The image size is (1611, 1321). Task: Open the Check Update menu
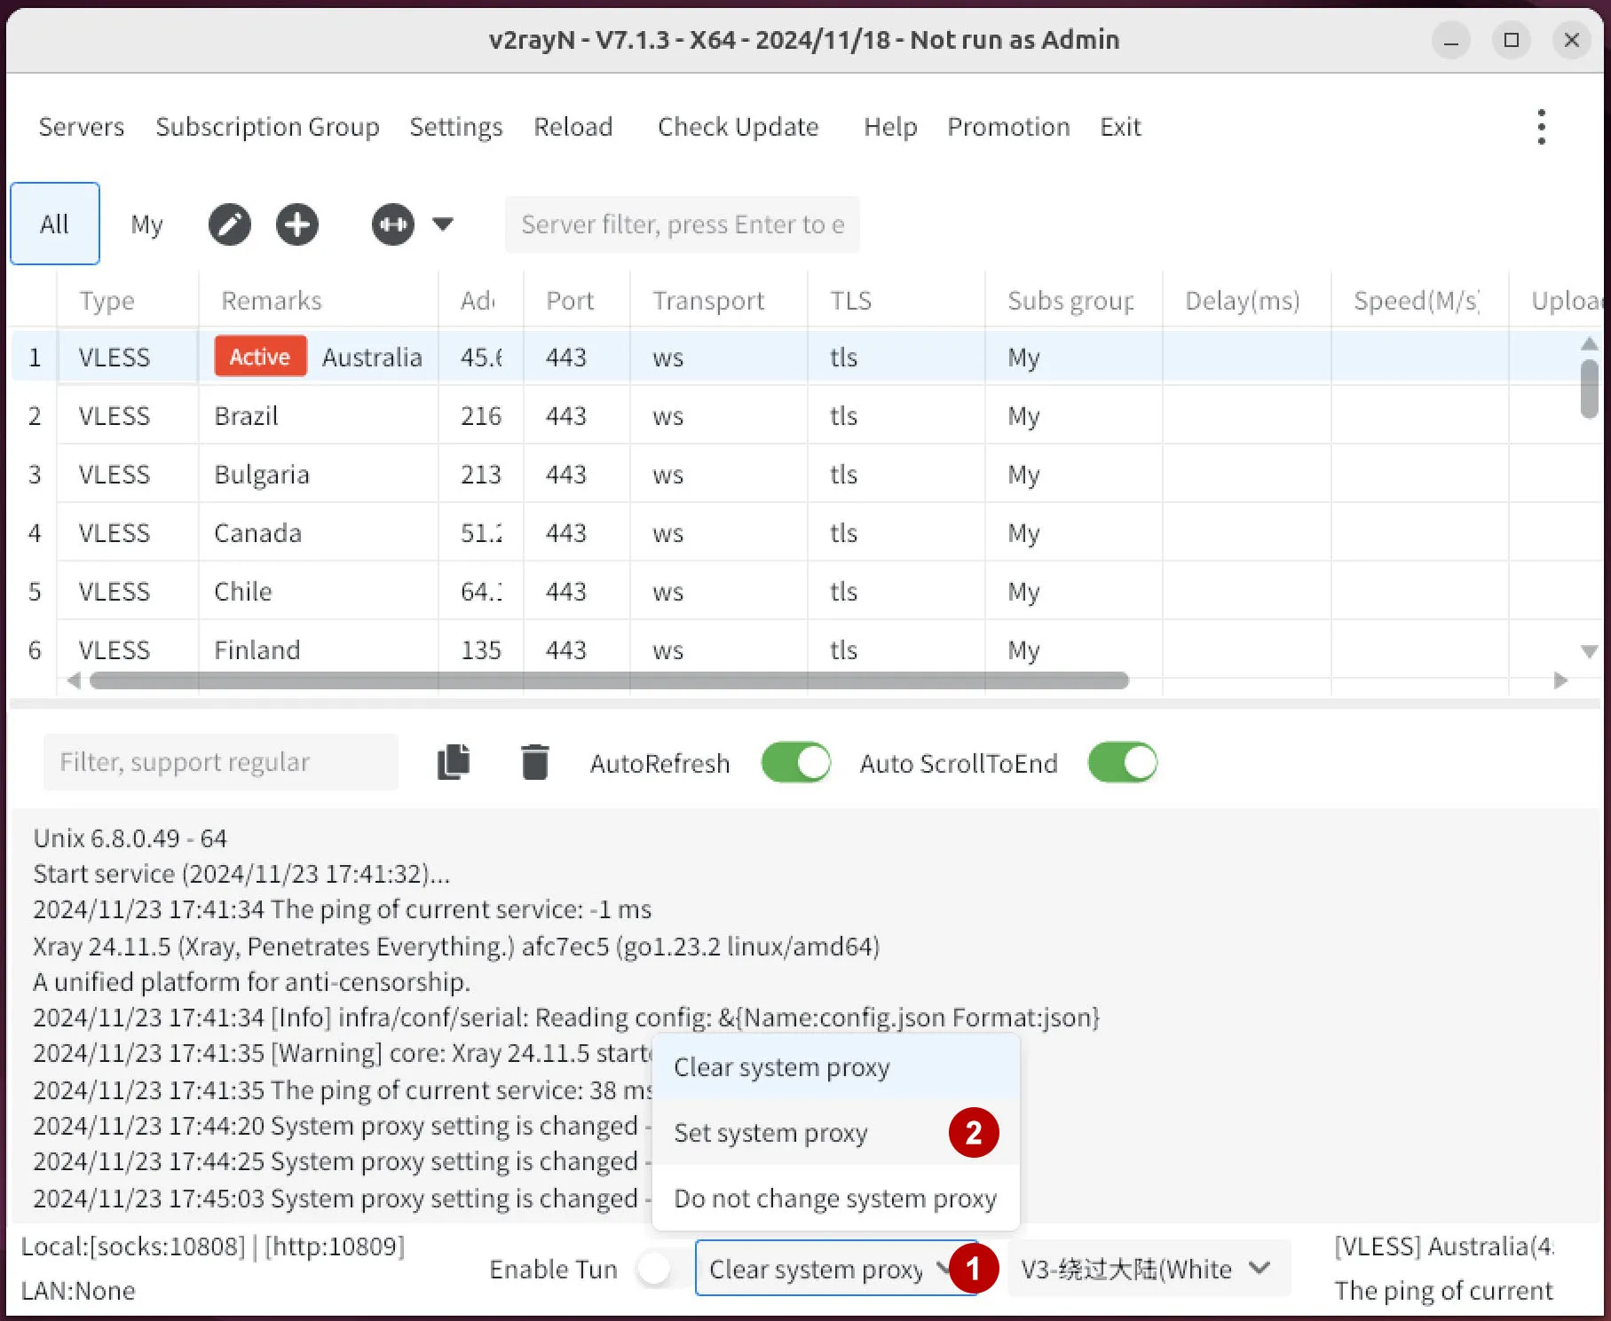738,127
